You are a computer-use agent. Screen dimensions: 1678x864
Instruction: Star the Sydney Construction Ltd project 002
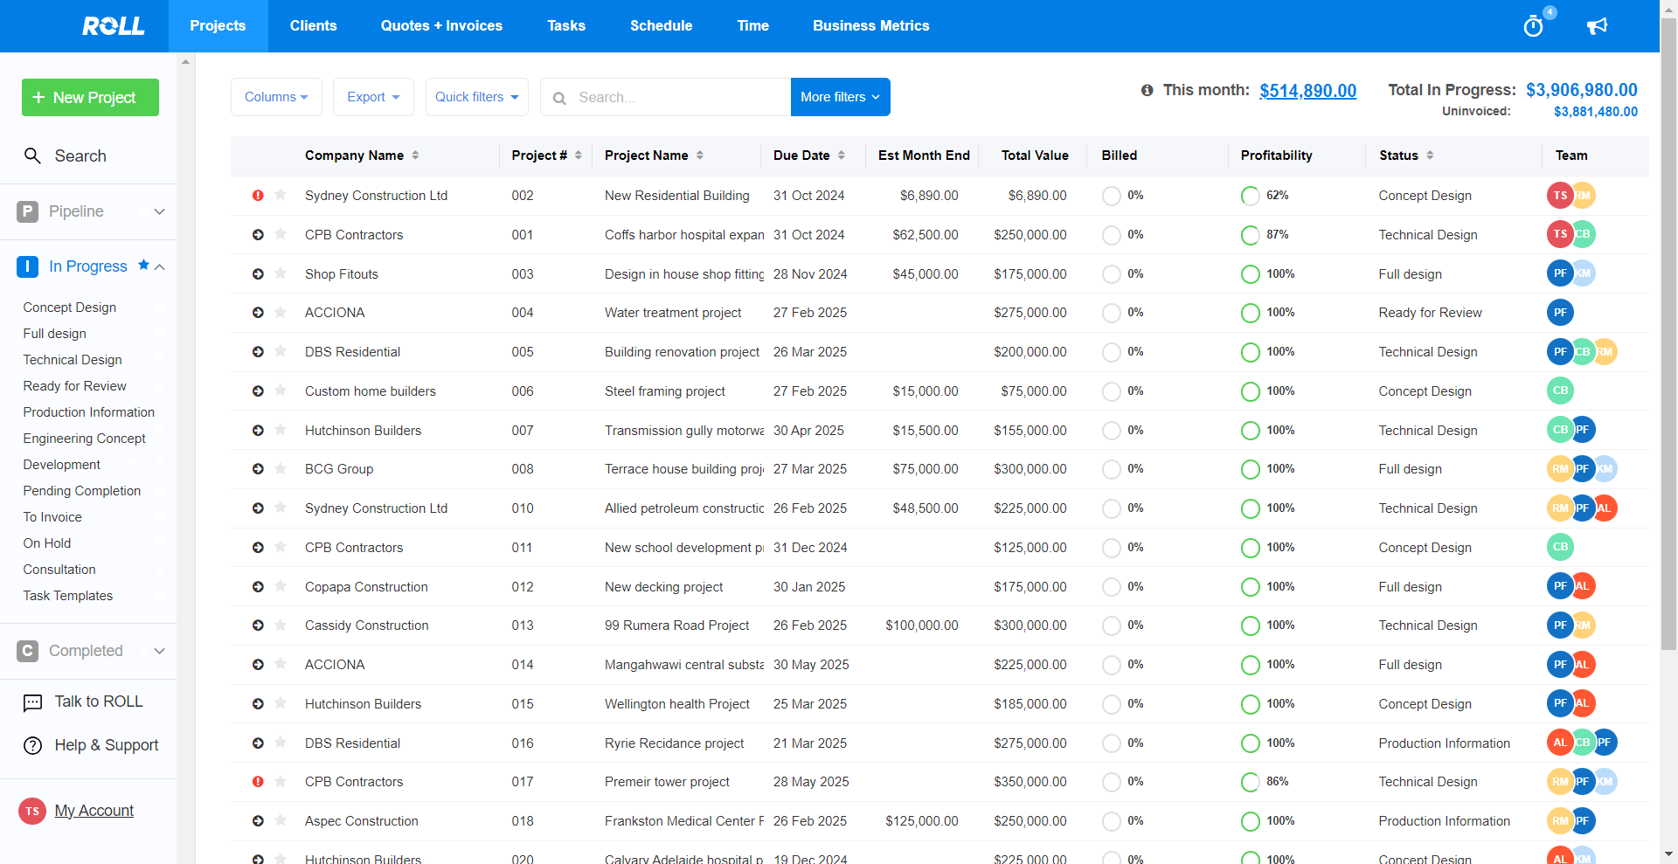[281, 195]
